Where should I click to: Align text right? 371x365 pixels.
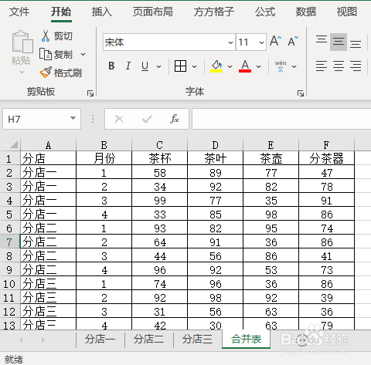tap(356, 66)
